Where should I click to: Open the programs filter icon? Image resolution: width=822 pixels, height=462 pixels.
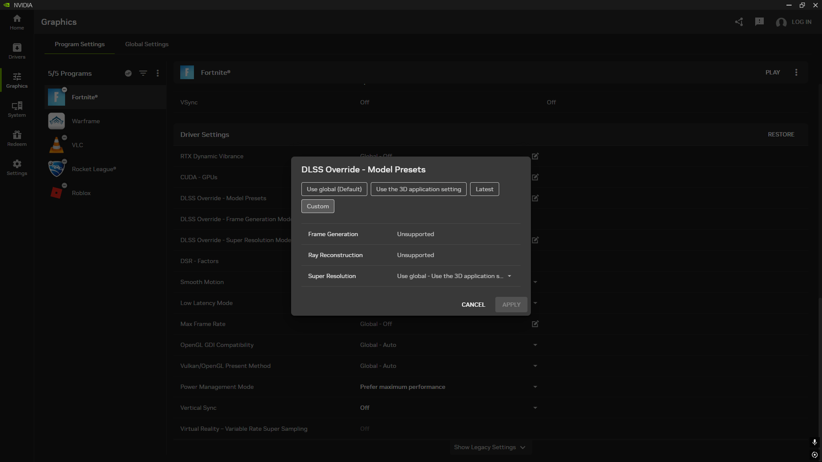[x=143, y=73]
